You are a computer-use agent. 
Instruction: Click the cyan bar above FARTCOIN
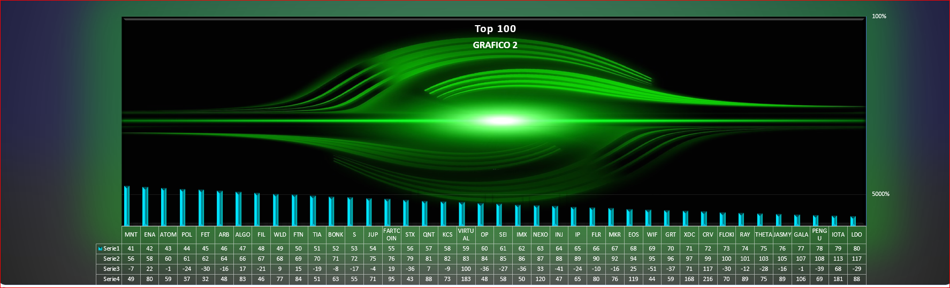pos(387,212)
